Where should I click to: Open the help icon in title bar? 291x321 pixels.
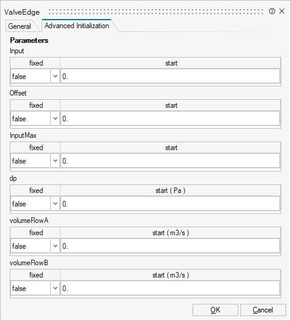(x=272, y=11)
